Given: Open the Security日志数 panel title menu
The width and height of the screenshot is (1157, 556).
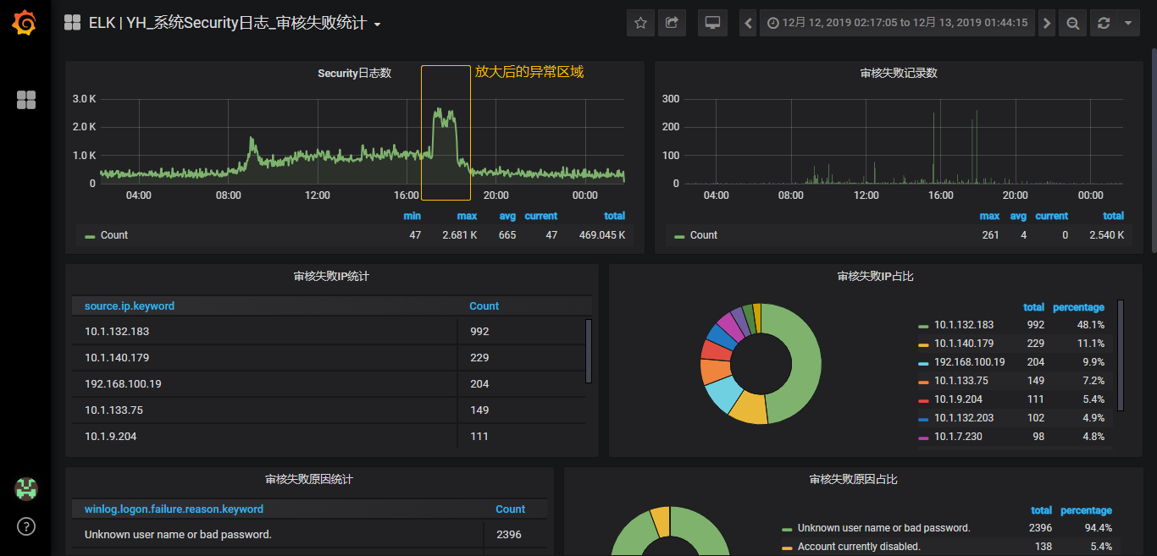Looking at the screenshot, I should pyautogui.click(x=354, y=74).
